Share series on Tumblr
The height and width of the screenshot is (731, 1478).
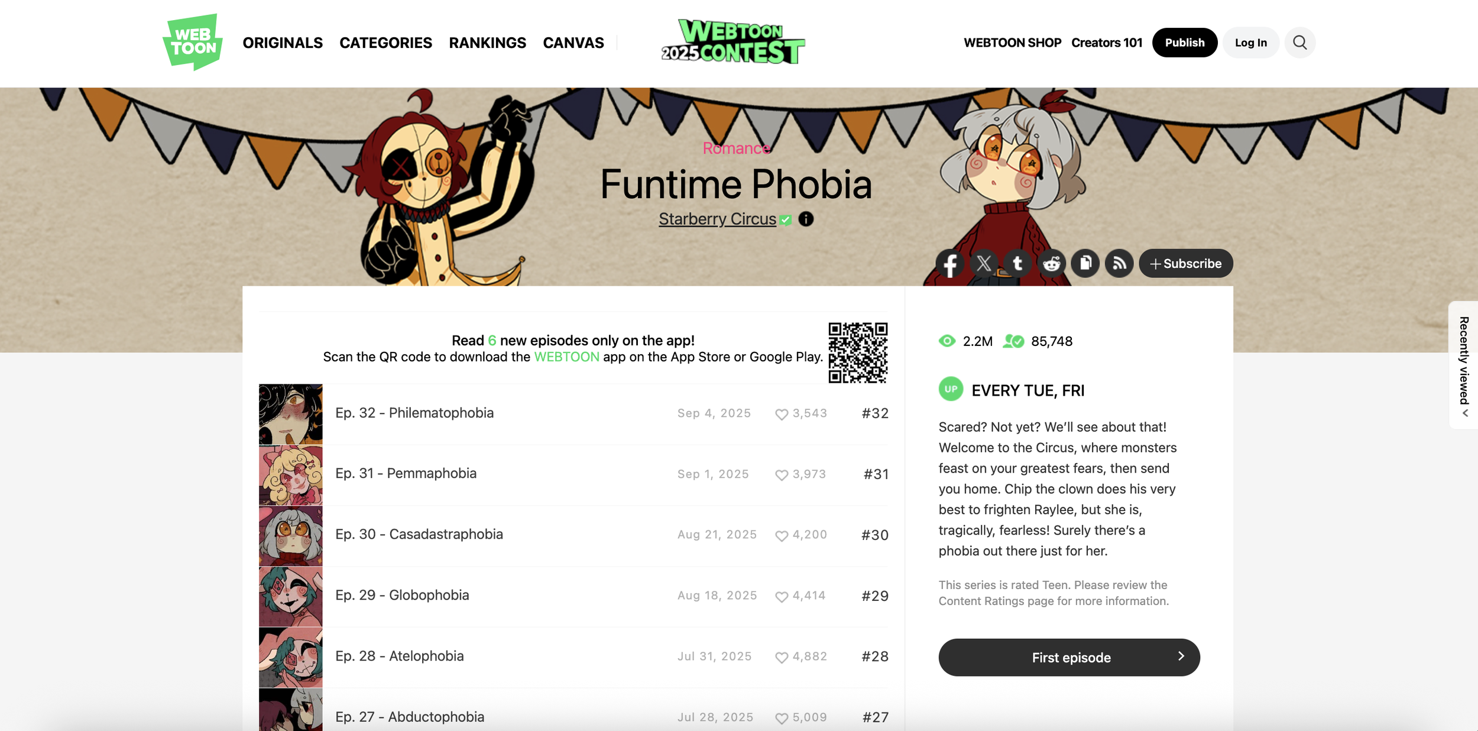coord(1017,264)
